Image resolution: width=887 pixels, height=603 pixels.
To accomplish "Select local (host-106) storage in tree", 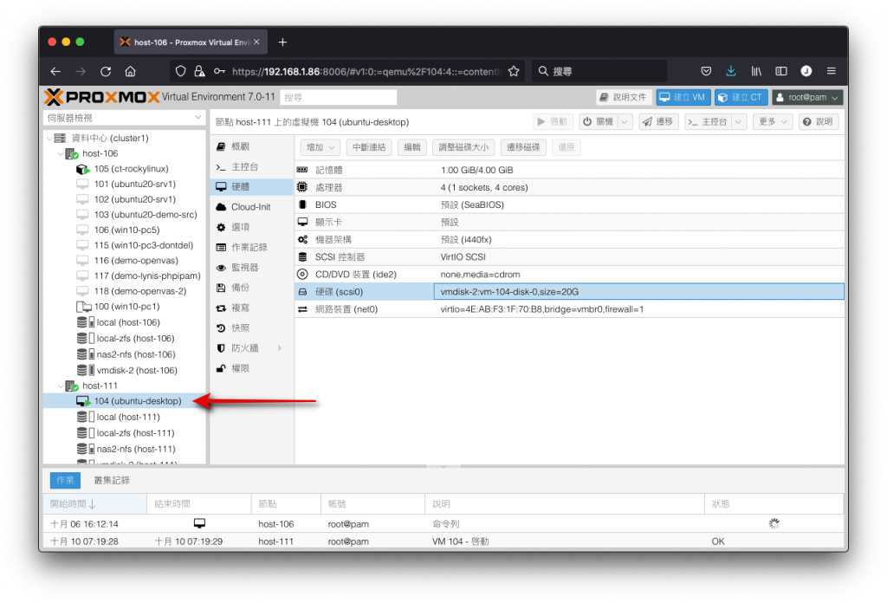I will (128, 322).
